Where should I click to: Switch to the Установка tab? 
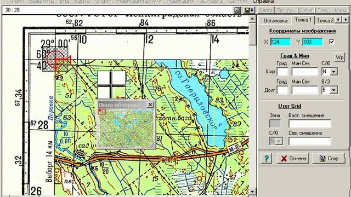coord(275,21)
